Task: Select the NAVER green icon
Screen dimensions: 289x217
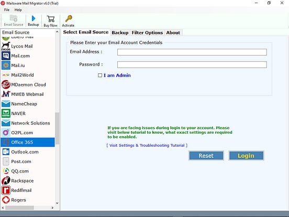Action: point(6,113)
